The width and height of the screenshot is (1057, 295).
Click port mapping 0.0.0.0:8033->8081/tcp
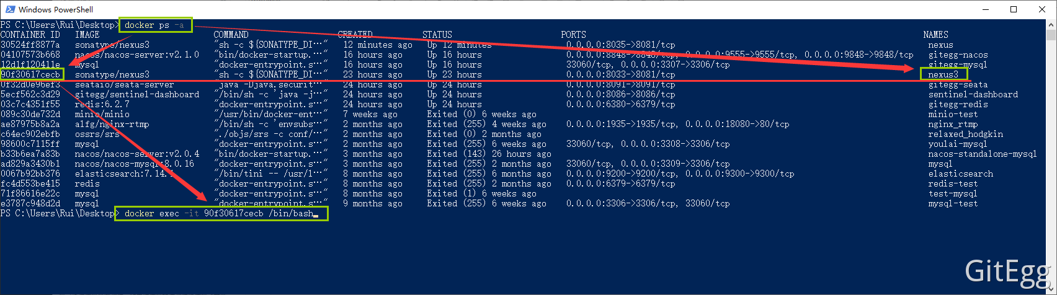621,74
